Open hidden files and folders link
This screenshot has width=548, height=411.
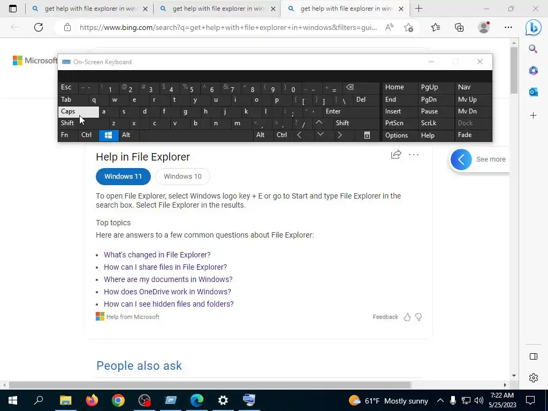click(169, 304)
